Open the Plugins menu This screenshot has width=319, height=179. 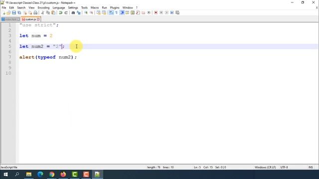[x=115, y=8]
